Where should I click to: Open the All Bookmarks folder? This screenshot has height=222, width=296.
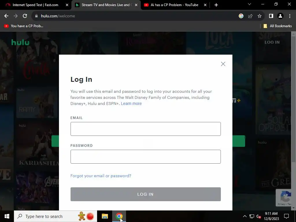pyautogui.click(x=278, y=26)
